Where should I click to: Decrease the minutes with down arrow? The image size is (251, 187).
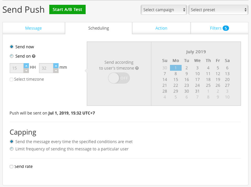tap(56, 71)
